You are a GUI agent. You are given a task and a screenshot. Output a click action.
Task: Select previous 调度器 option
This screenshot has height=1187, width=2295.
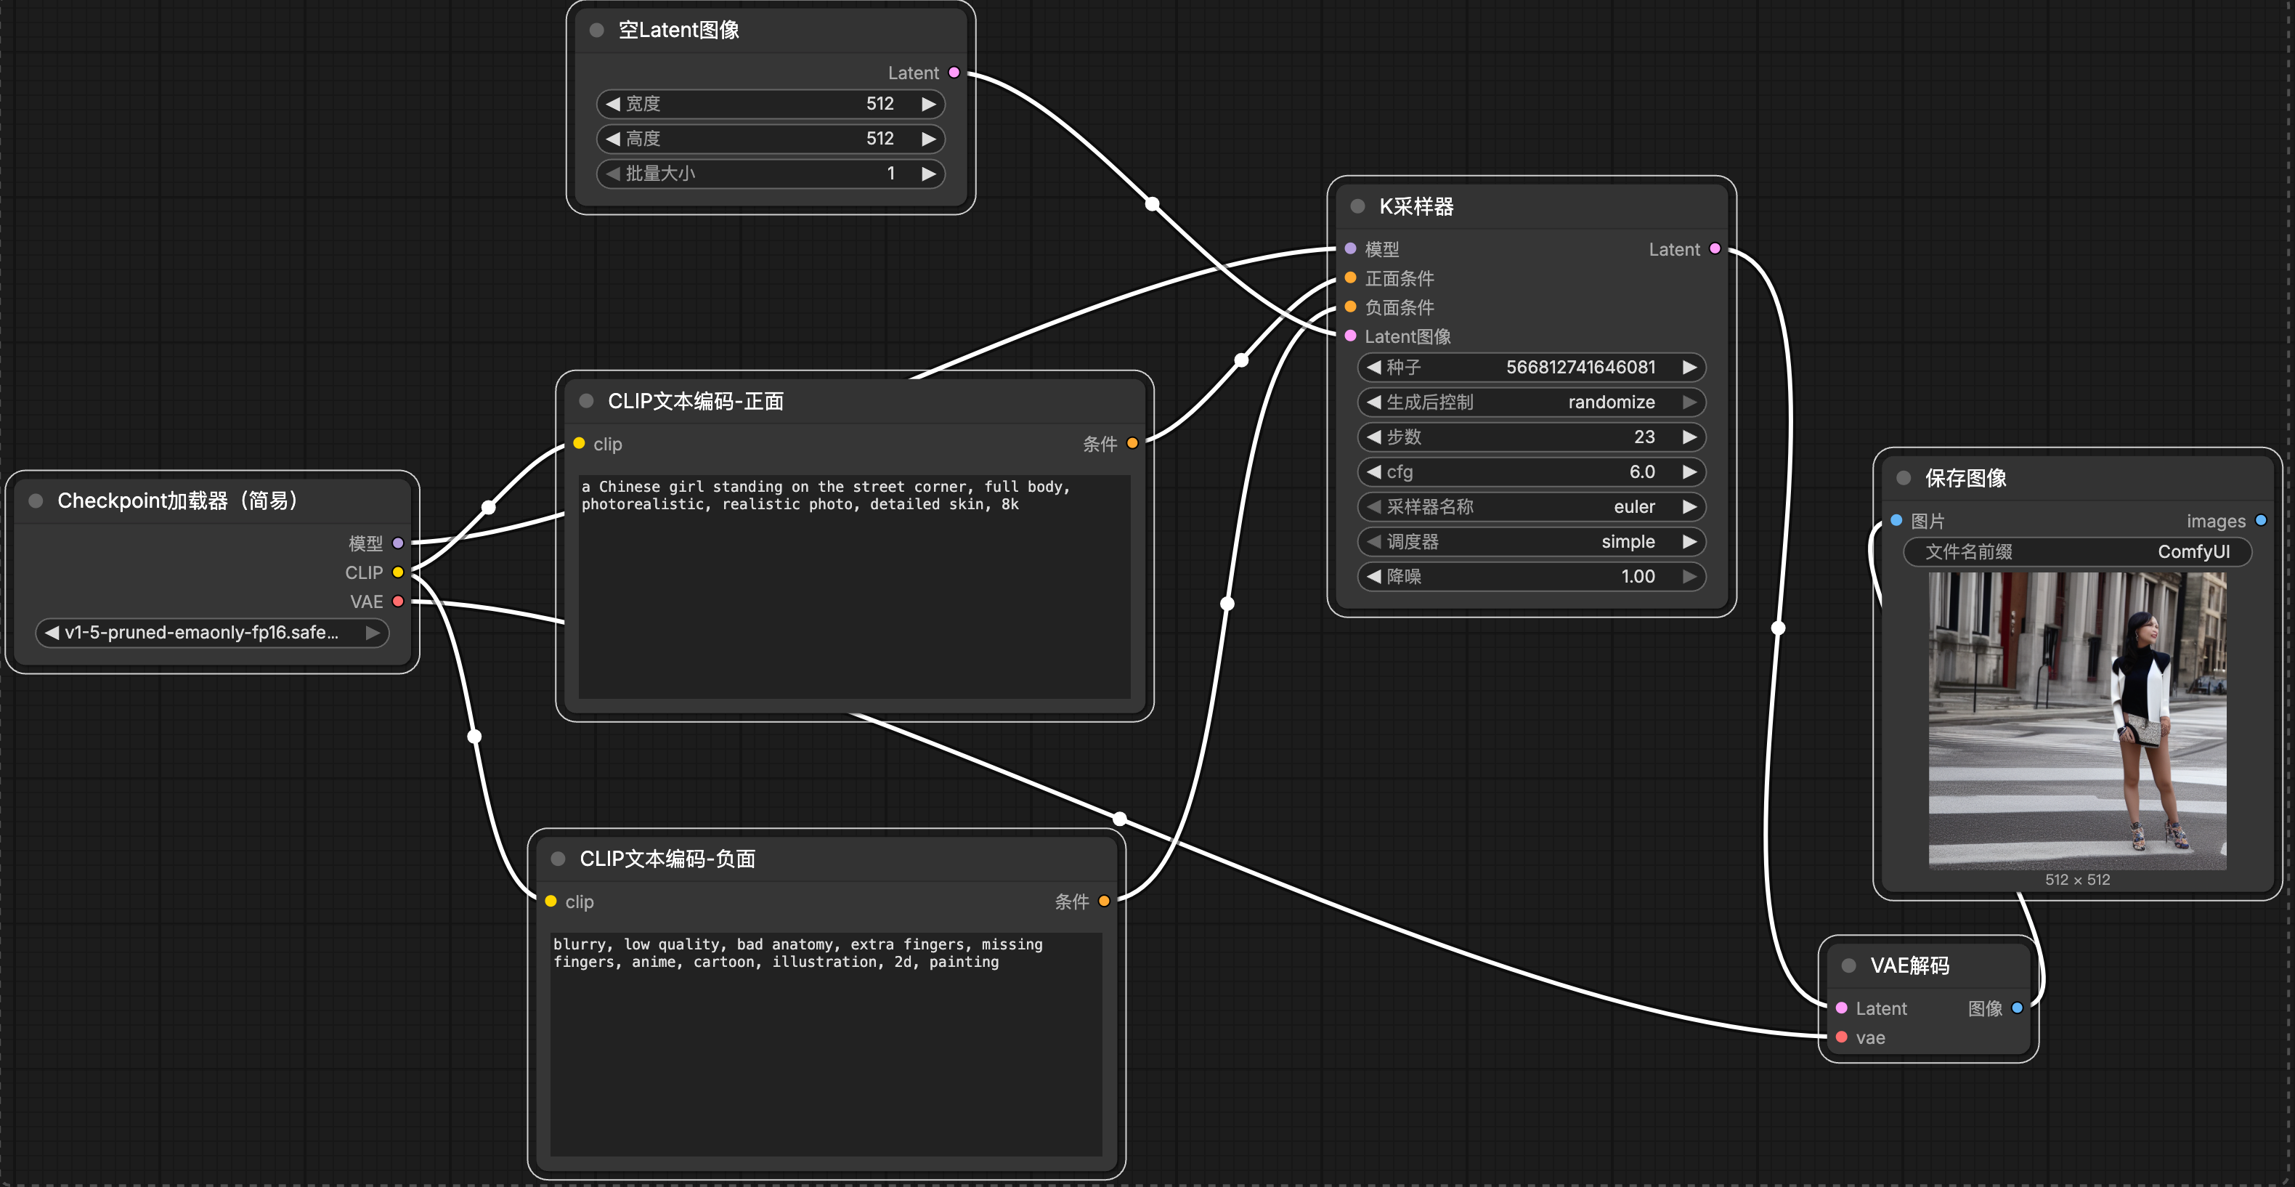[1373, 541]
